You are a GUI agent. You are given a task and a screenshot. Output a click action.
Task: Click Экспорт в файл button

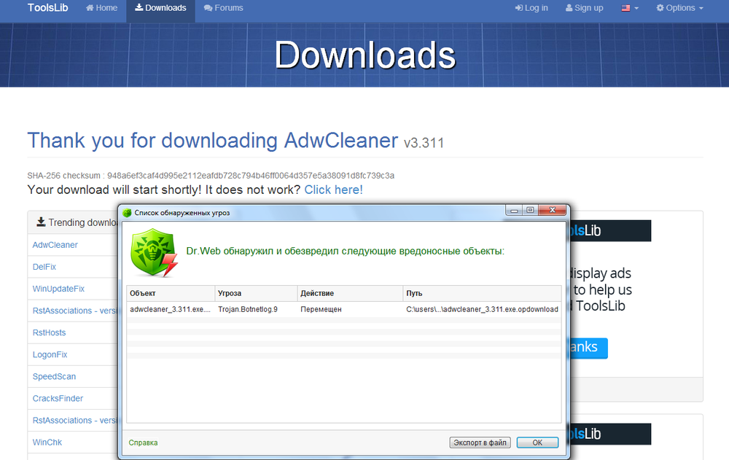point(480,443)
